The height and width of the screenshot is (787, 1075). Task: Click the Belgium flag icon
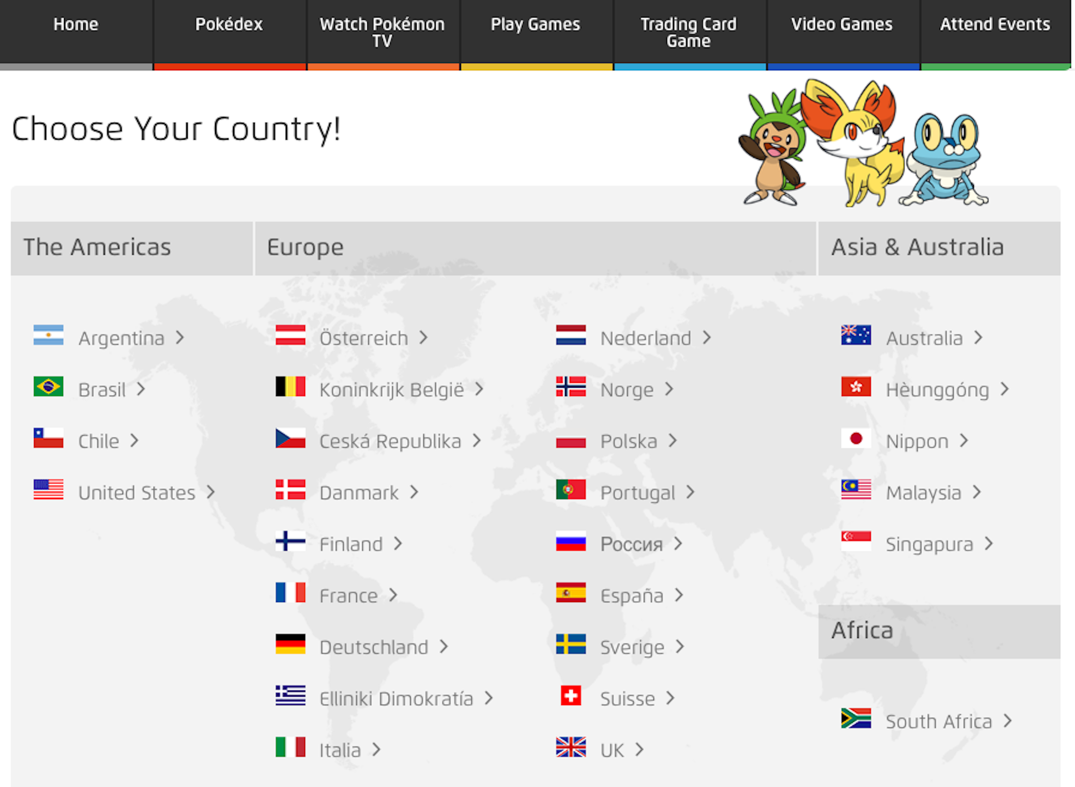tap(290, 387)
